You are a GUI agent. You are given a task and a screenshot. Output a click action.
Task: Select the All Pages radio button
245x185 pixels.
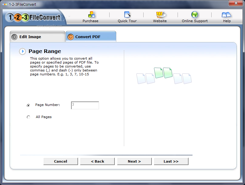point(28,117)
